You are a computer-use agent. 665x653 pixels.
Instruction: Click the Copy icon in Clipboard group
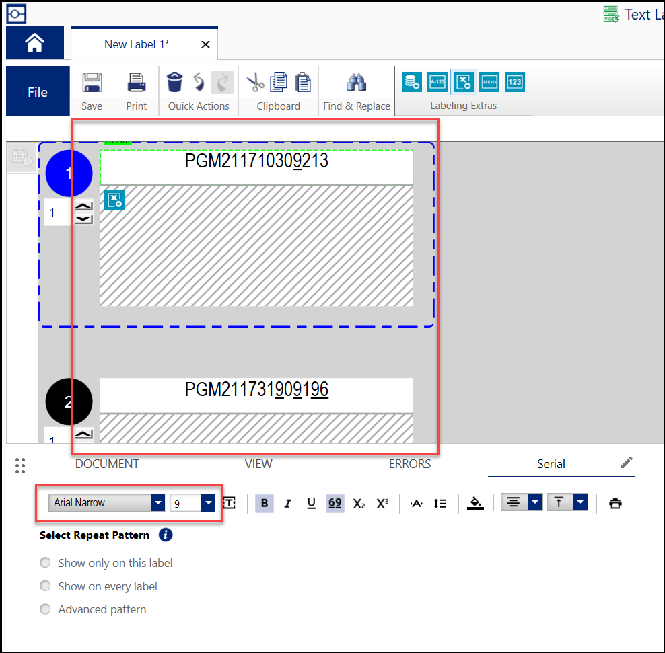(x=279, y=83)
